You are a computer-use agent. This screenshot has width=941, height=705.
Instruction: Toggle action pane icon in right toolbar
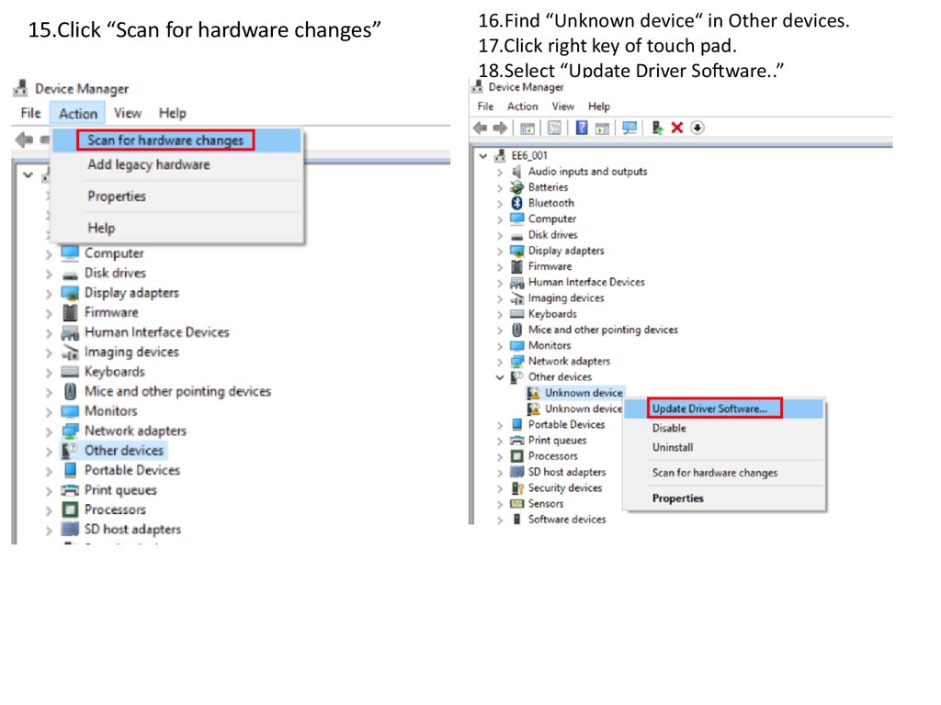click(603, 128)
